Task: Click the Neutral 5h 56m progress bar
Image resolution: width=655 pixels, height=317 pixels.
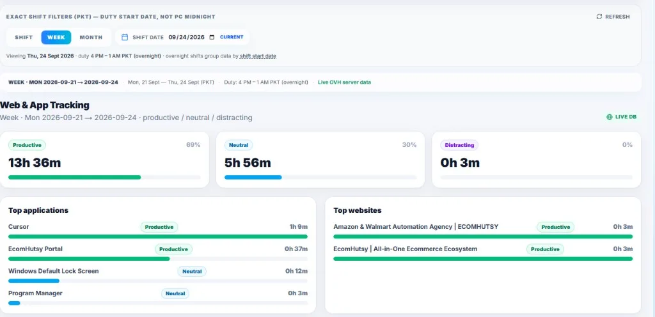Action: point(320,177)
